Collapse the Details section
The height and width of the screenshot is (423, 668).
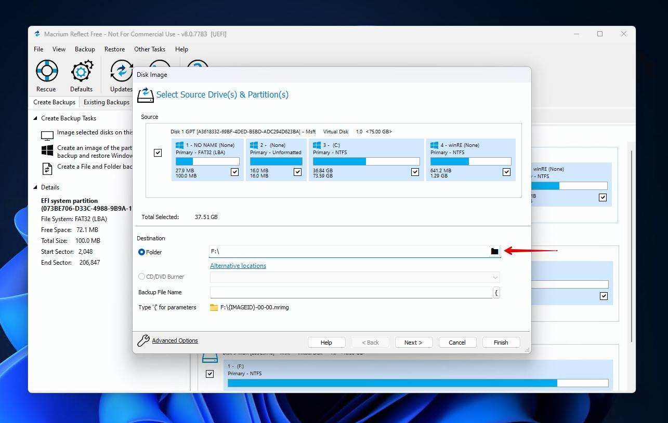[35, 187]
